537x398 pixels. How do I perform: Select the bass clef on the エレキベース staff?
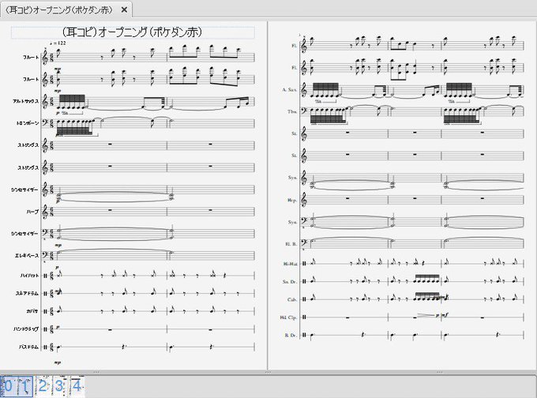[45, 255]
